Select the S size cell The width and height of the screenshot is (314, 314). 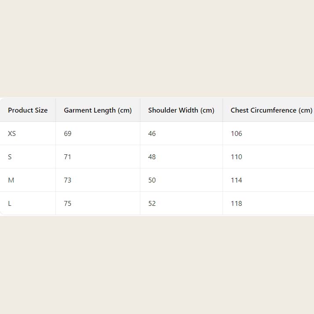10,157
